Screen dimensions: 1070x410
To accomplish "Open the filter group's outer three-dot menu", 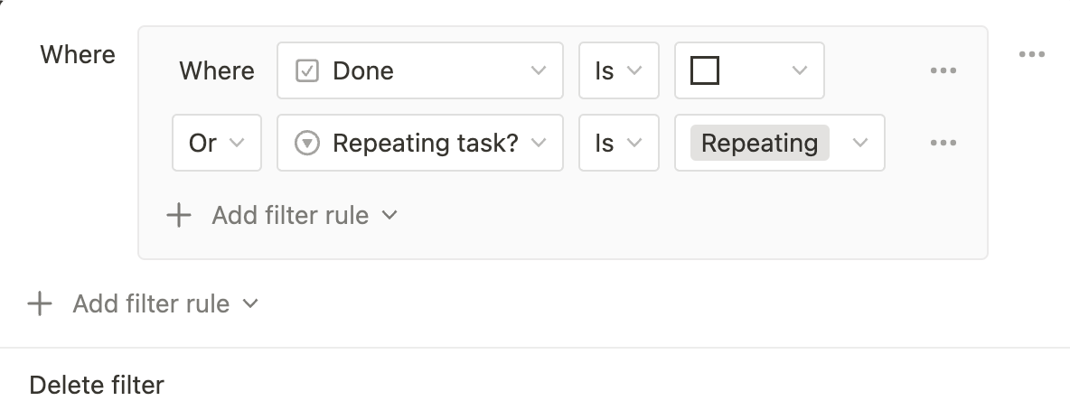I will point(1031,54).
